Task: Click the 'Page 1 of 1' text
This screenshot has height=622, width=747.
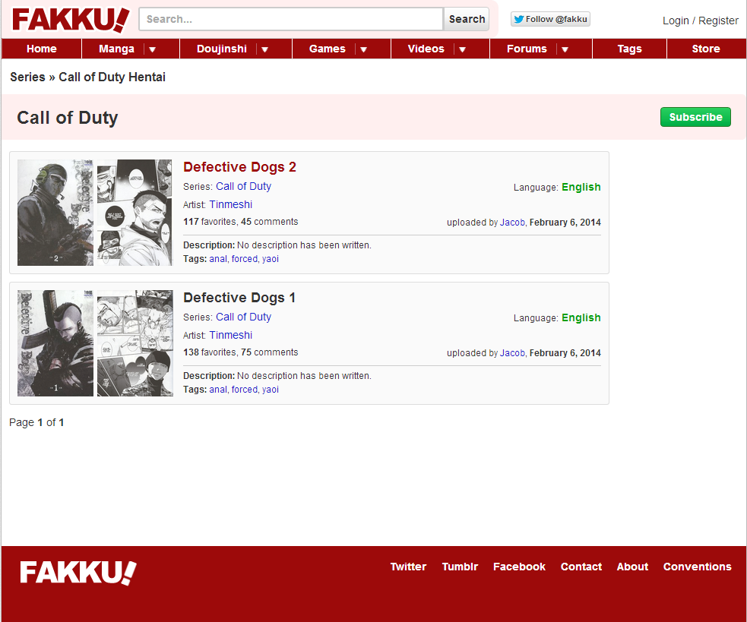Action: point(36,422)
